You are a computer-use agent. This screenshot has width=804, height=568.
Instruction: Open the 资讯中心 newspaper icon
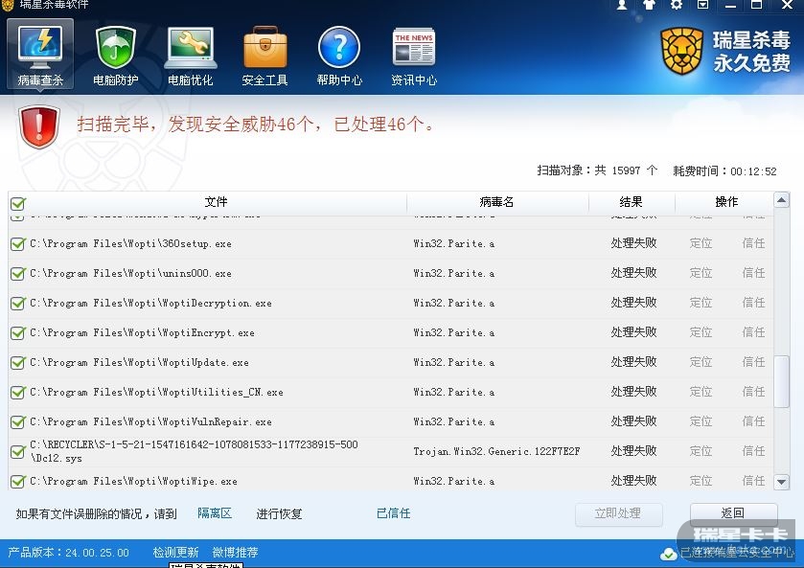414,55
